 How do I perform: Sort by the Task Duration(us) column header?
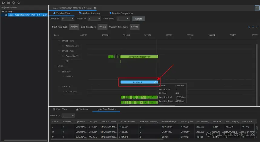point(128,121)
